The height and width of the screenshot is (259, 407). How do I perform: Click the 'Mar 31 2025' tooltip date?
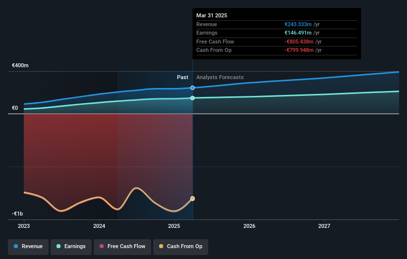[212, 15]
